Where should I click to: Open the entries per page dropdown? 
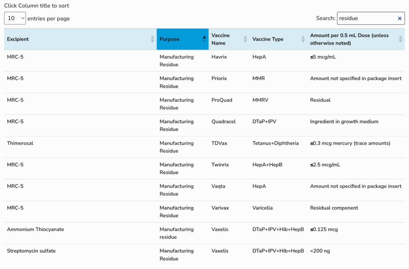click(15, 18)
